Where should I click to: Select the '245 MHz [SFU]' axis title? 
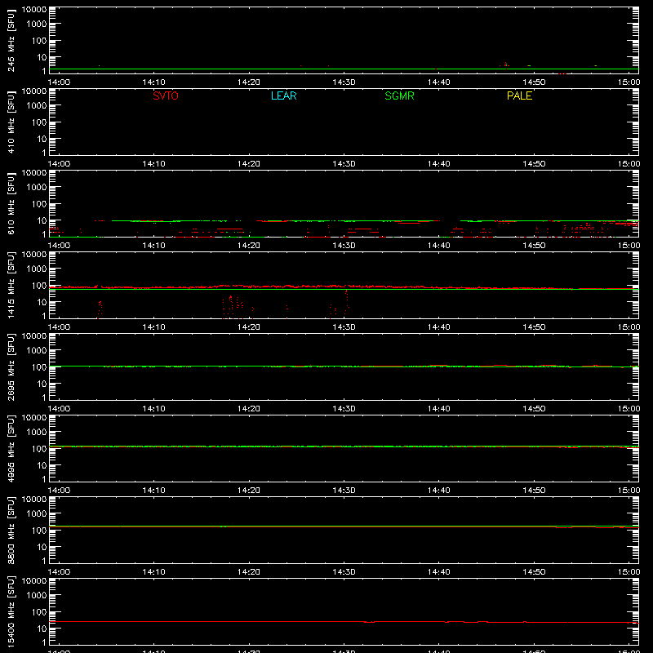pos(11,40)
